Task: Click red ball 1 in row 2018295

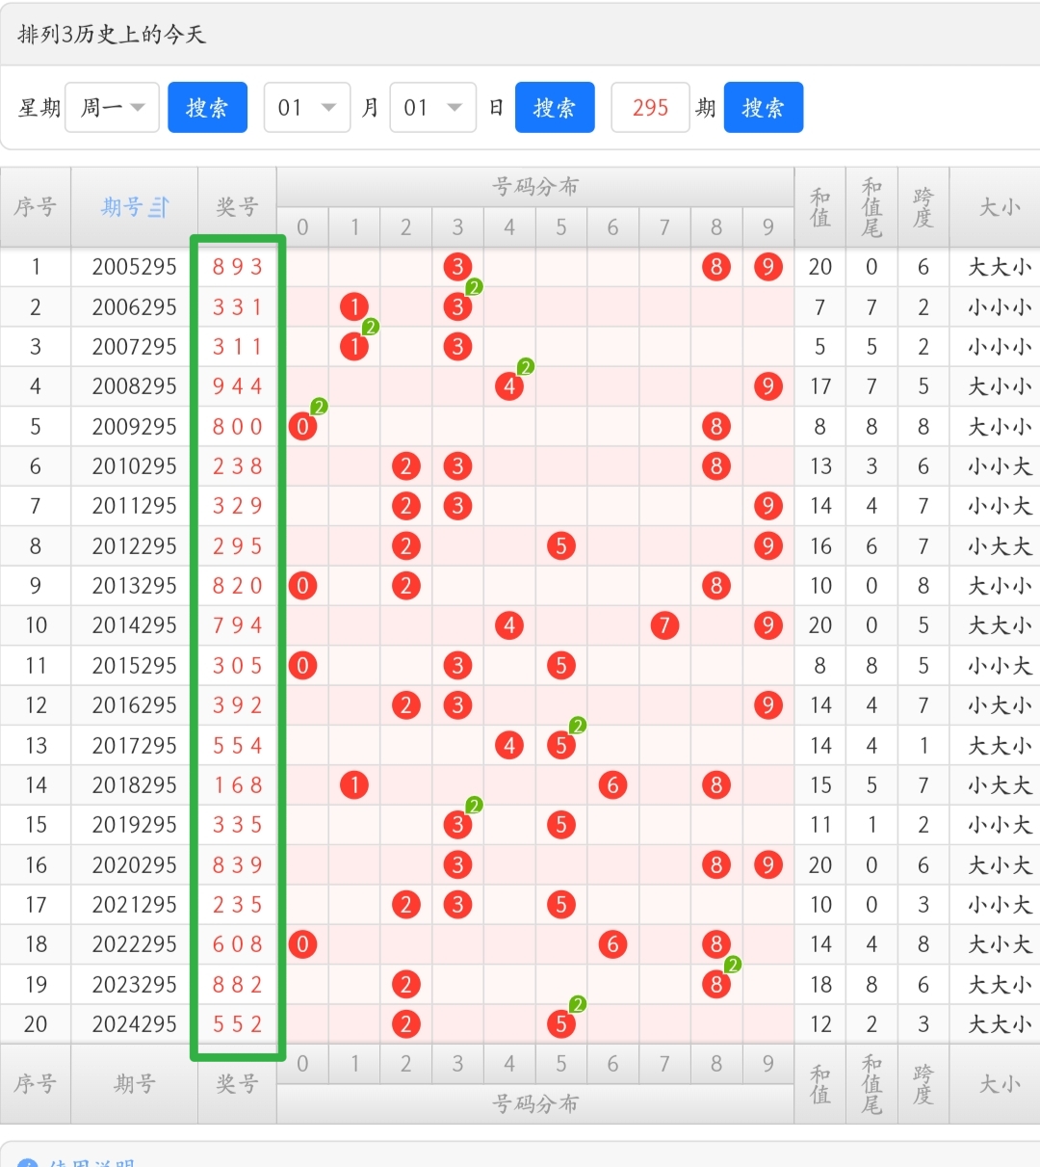Action: [x=354, y=785]
